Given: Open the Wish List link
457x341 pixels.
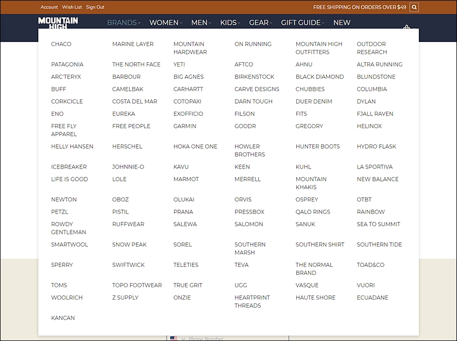Looking at the screenshot, I should [x=72, y=7].
